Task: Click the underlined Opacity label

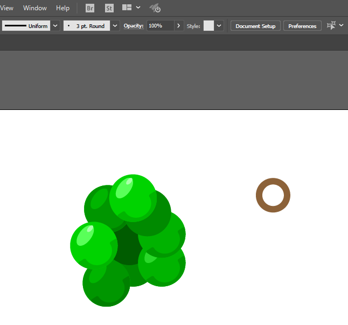Action: [134, 26]
